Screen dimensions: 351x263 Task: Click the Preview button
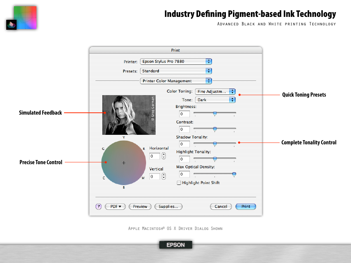pos(140,206)
